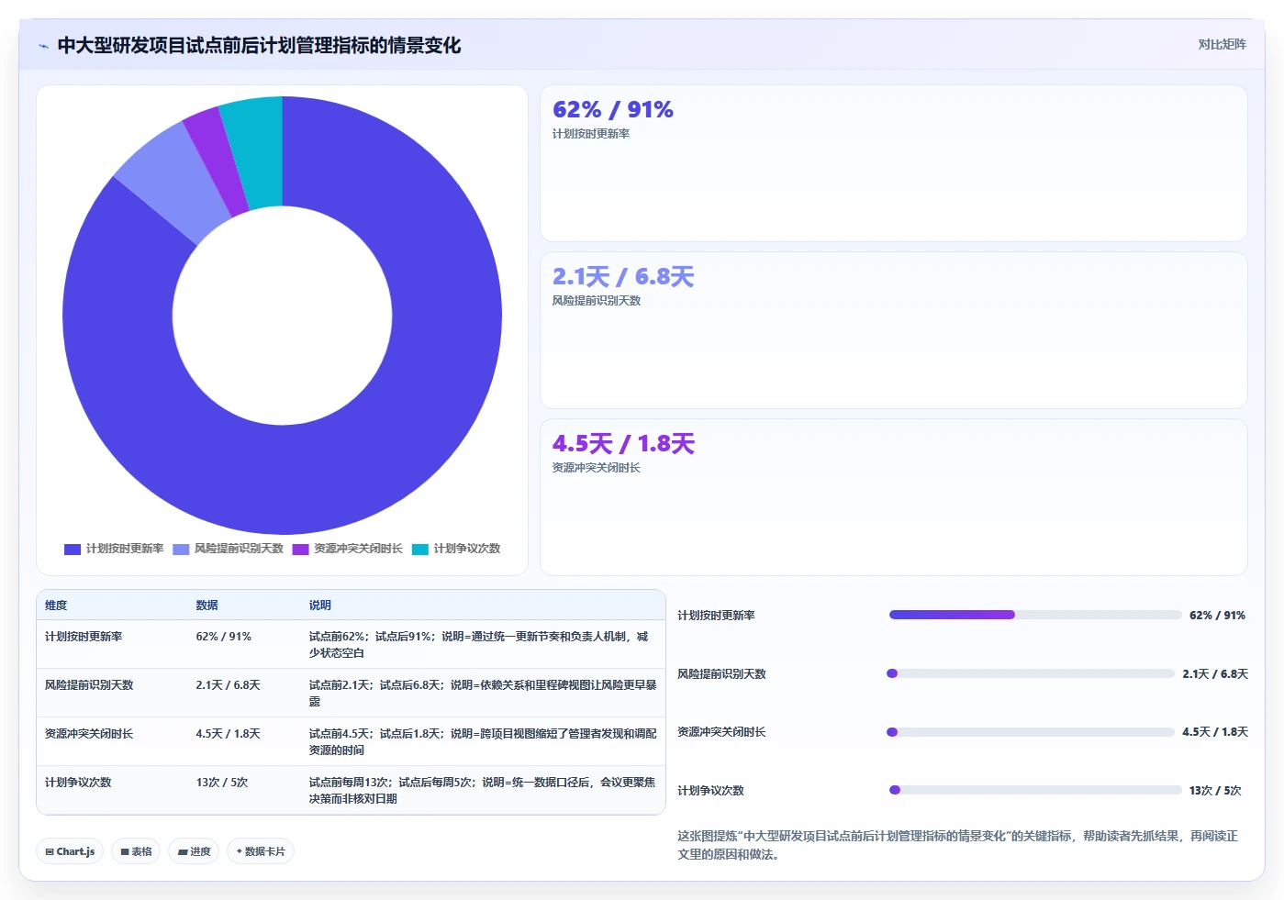Click the summary paragraph starting 这张图提炼
The width and height of the screenshot is (1284, 900).
[x=958, y=845]
